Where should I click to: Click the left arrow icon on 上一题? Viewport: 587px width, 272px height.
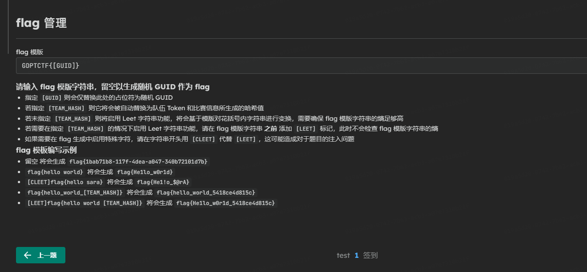27,255
